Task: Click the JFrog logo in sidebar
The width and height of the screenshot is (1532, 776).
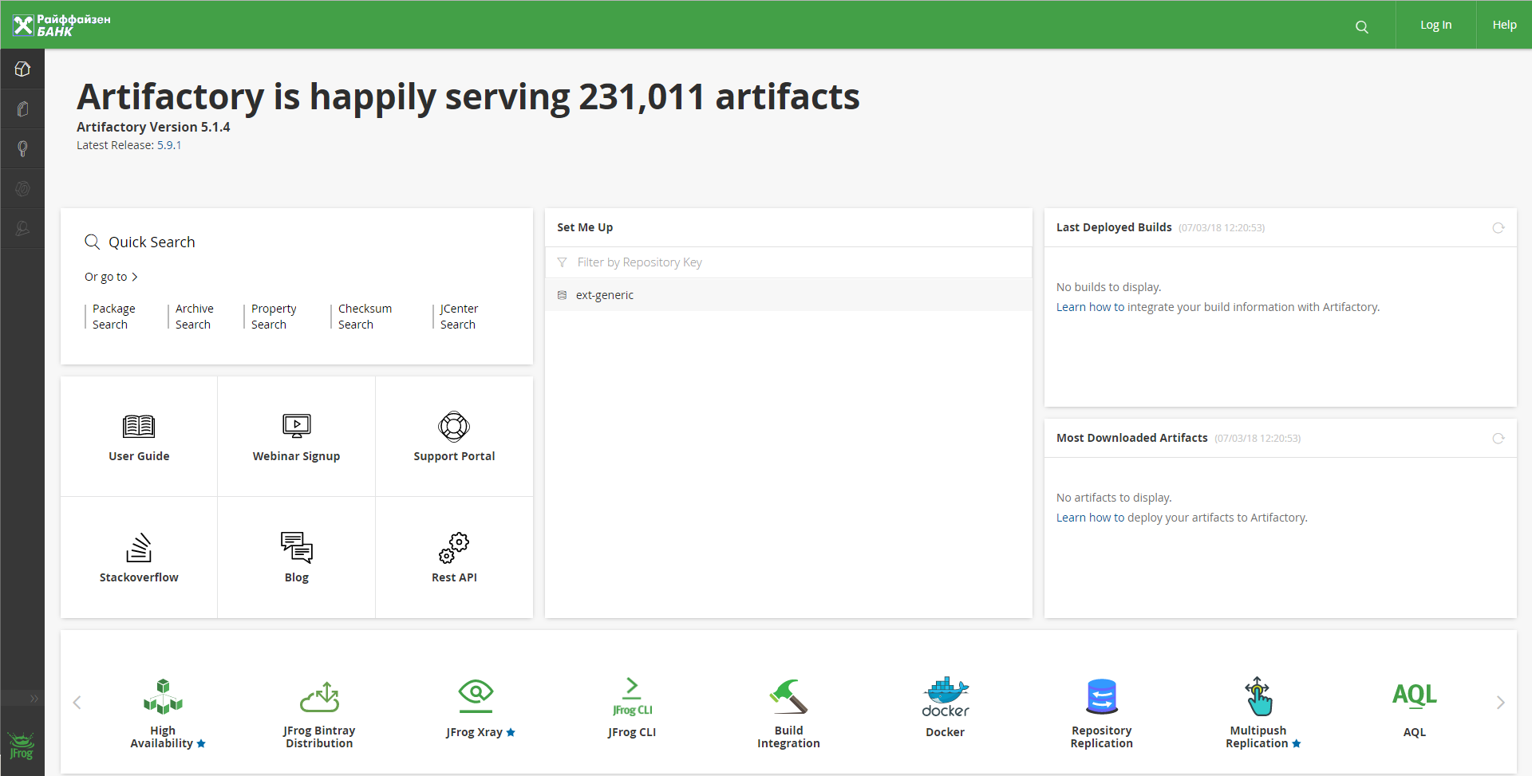Action: 22,746
